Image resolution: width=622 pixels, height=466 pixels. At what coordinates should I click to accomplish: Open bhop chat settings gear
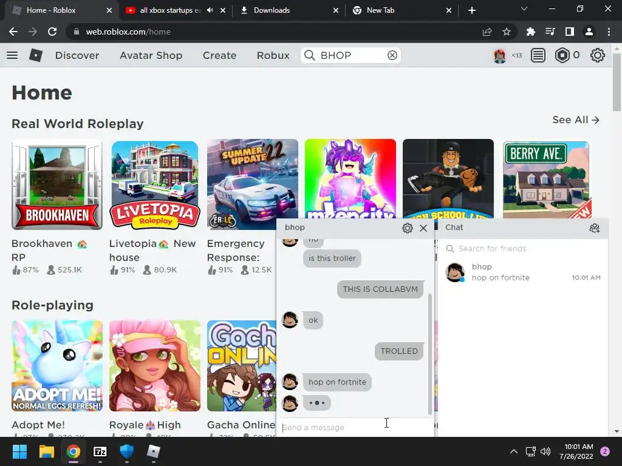pyautogui.click(x=408, y=228)
